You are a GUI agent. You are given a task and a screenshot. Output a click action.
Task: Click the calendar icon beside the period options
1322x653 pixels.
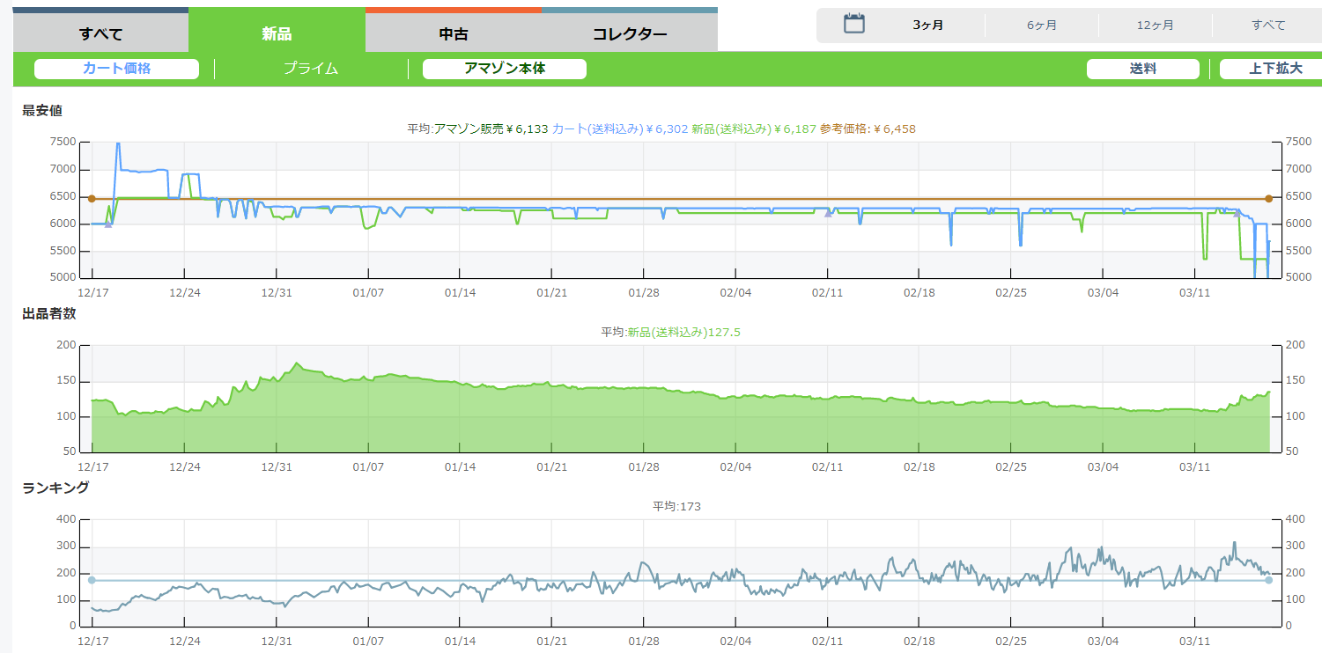pyautogui.click(x=853, y=24)
